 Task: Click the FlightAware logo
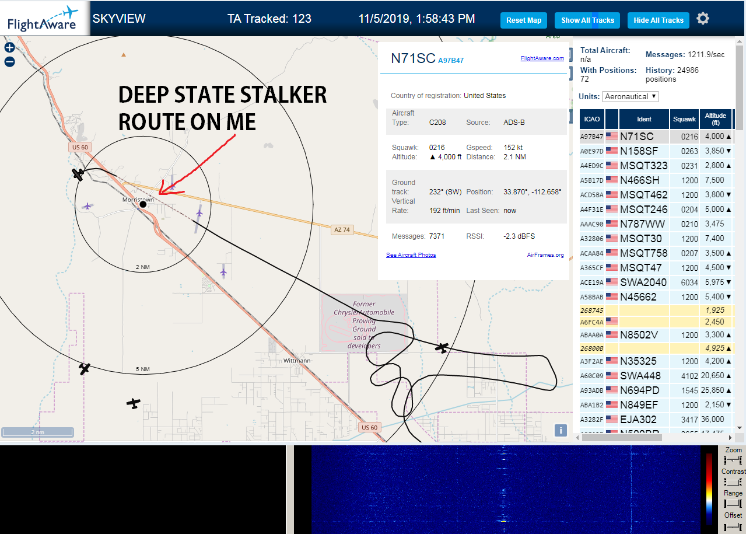tap(45, 18)
